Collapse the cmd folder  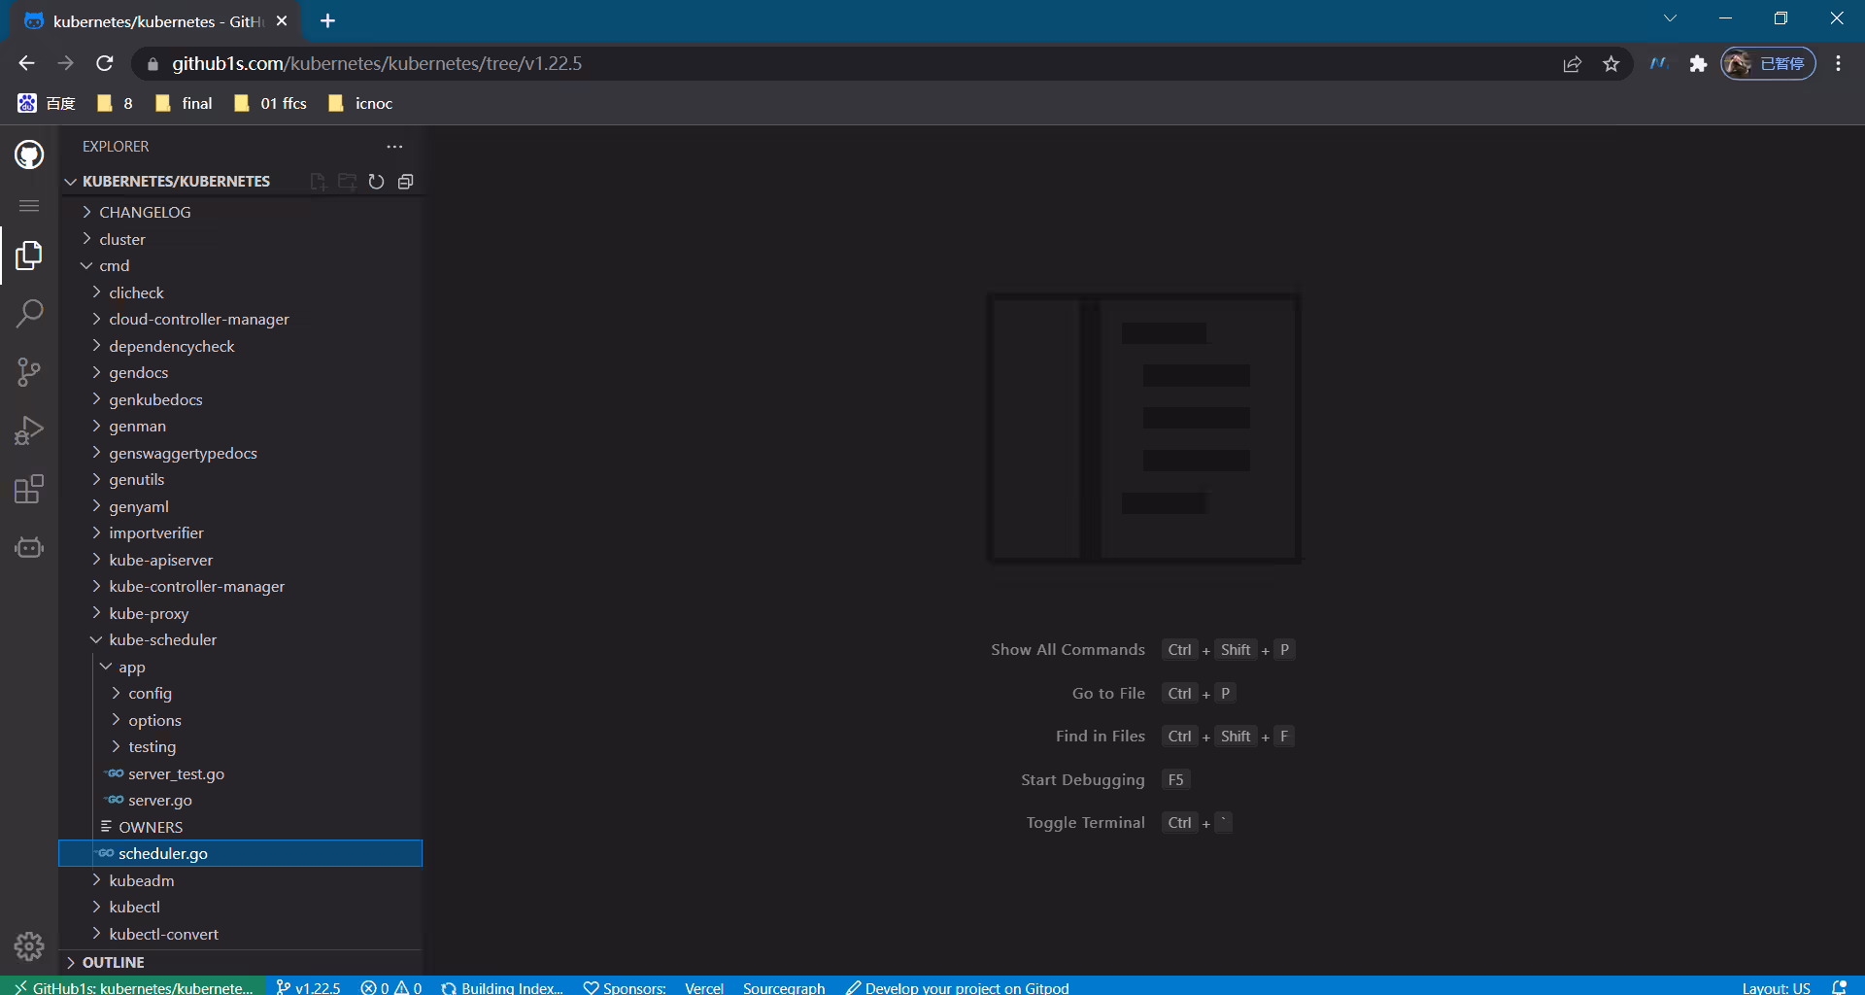[114, 265]
